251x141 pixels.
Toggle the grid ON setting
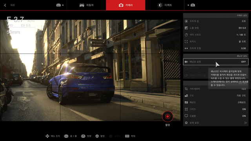coord(216,109)
